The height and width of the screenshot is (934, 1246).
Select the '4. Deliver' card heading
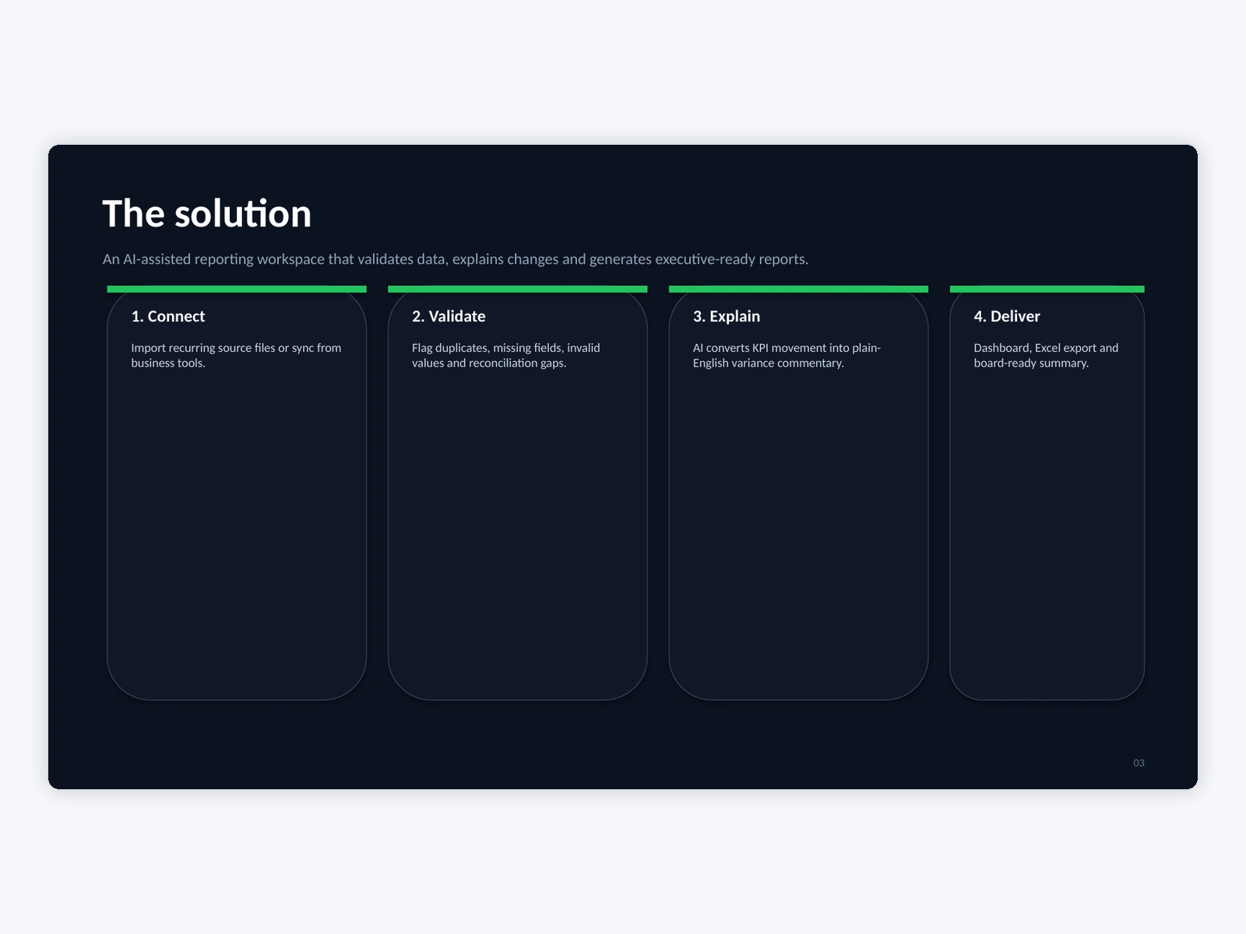coord(1007,316)
